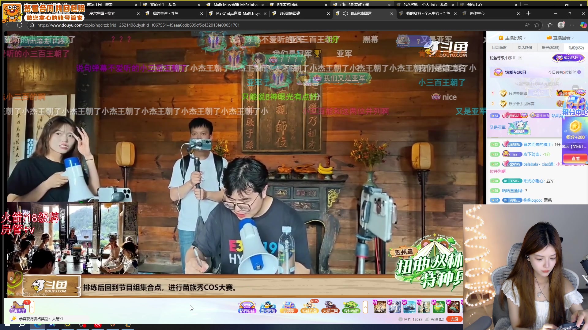Click the 粉丝钓鱼 activity icon
588x330 pixels.
pos(309,307)
